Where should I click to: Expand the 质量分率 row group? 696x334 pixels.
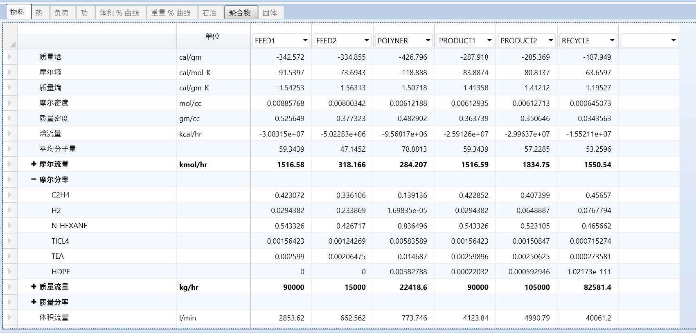pos(34,302)
